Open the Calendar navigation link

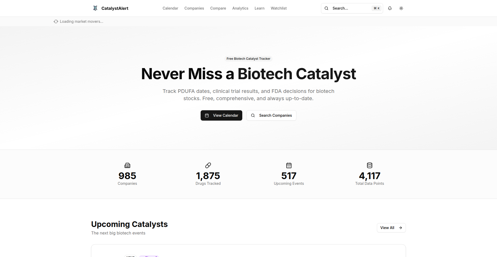170,8
